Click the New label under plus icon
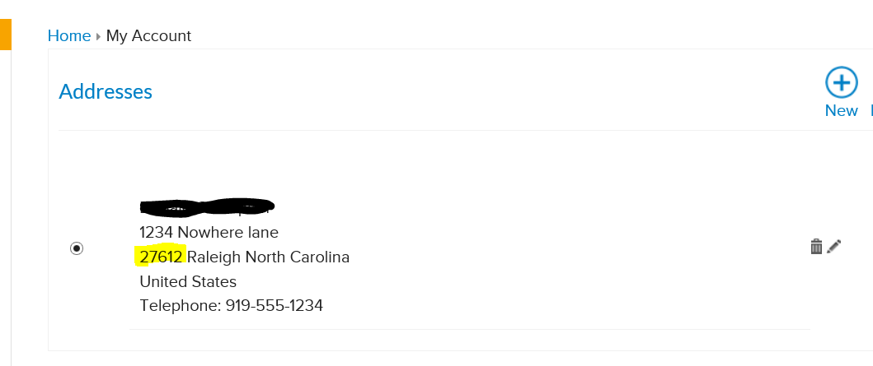Viewport: 873px width, 366px height. point(841,110)
